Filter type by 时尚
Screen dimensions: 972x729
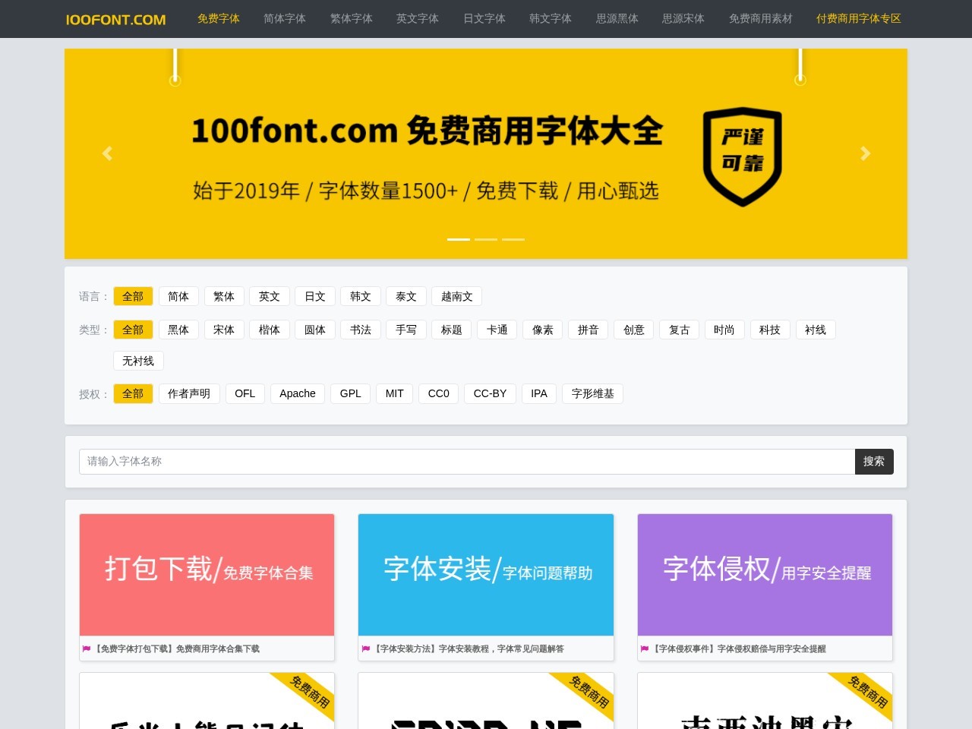point(724,330)
